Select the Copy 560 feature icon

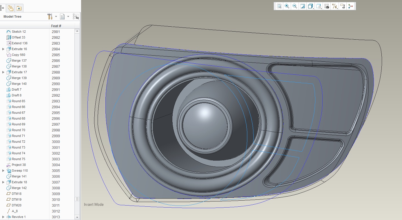(8, 55)
